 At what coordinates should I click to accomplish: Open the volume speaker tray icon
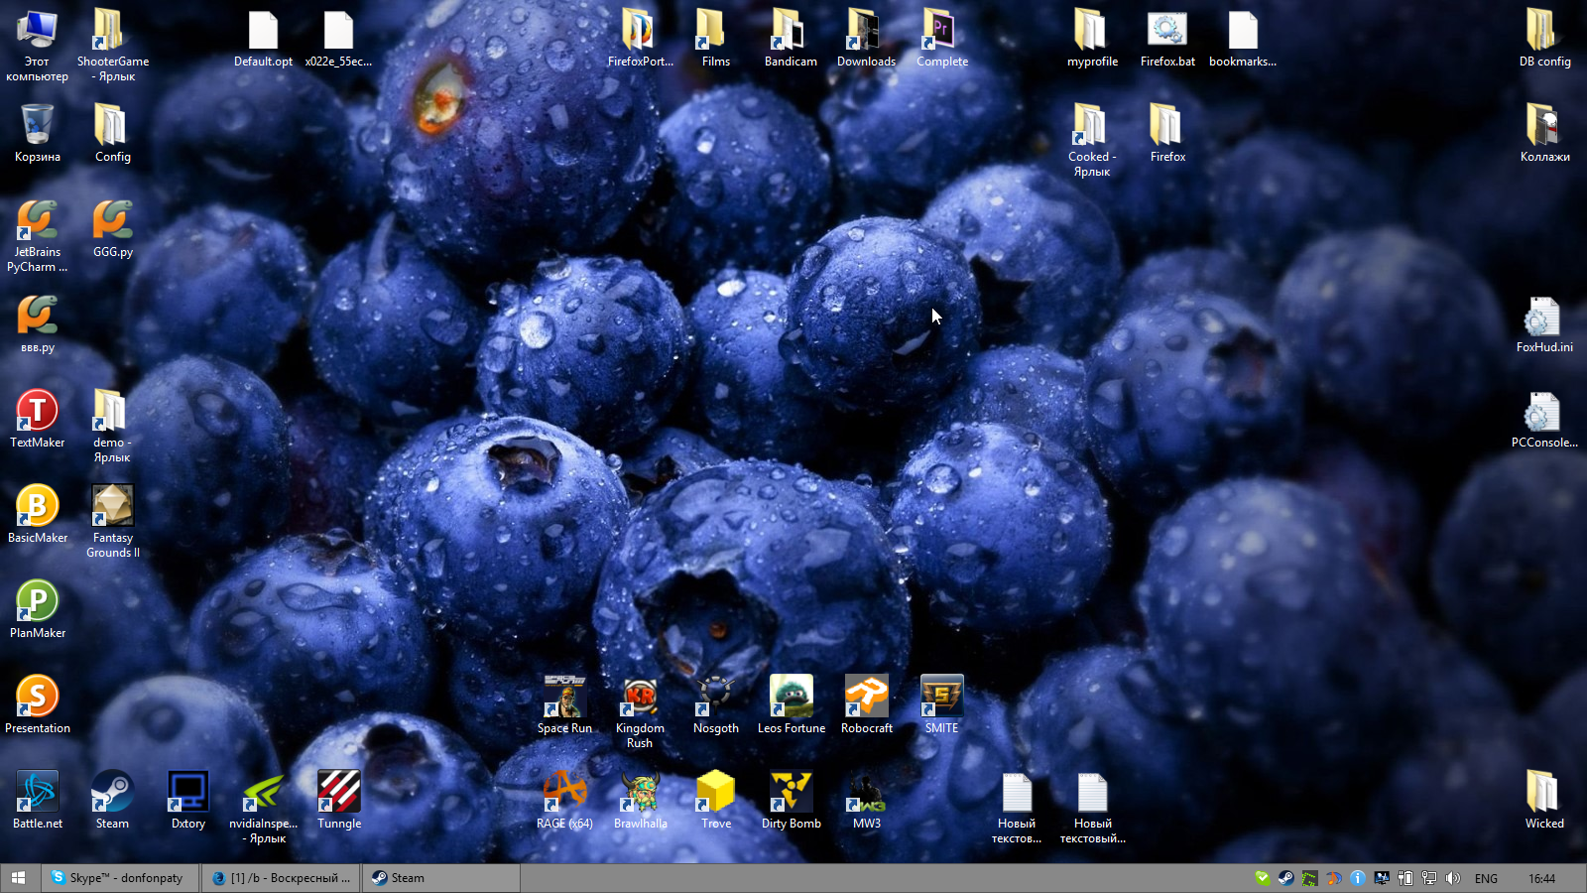coord(1453,878)
